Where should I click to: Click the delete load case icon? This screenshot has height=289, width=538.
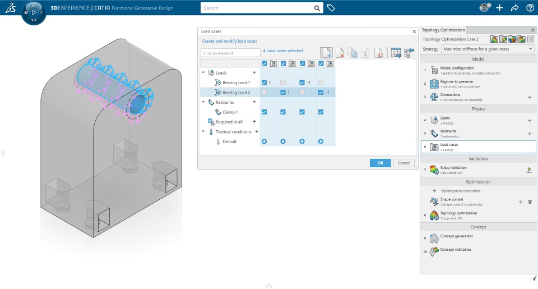pos(340,53)
